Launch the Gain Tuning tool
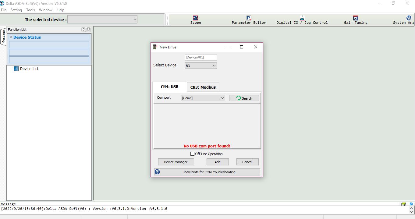Screen dimensions: 415x219 coord(356,20)
